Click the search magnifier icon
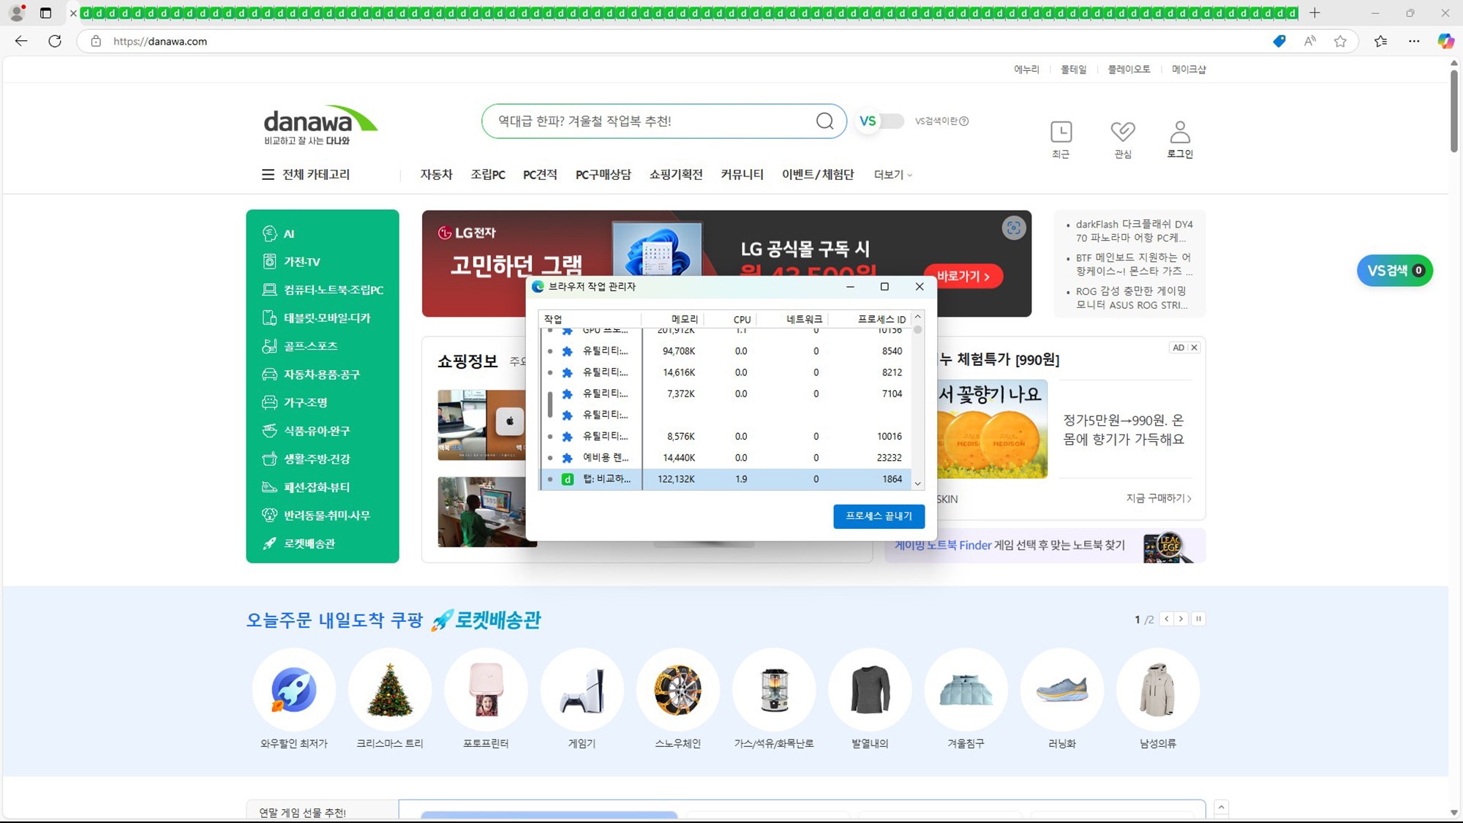 click(824, 121)
